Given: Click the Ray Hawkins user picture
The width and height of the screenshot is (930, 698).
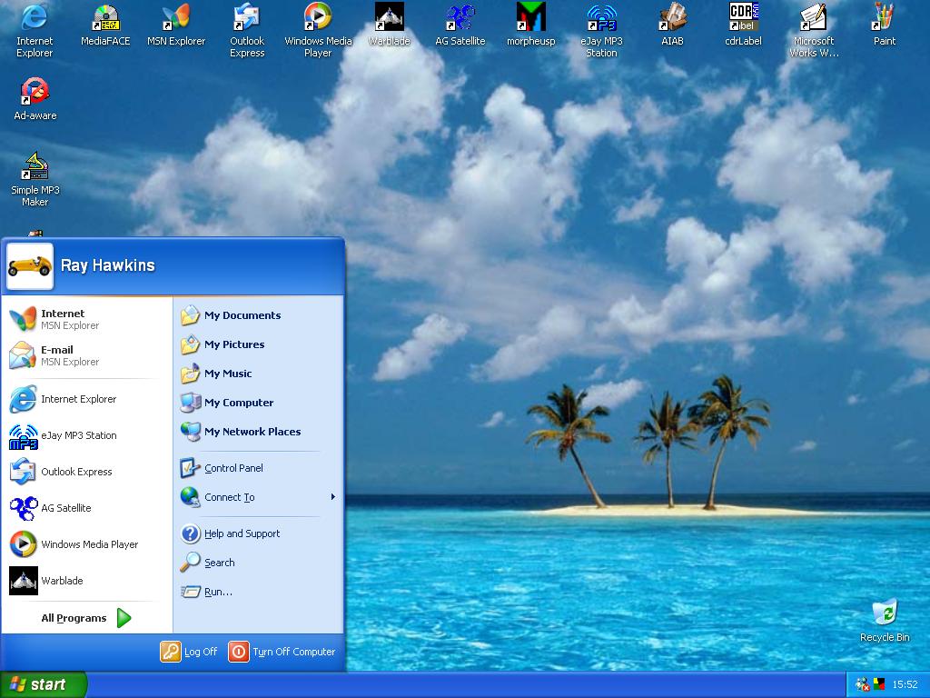Looking at the screenshot, I should 30,265.
